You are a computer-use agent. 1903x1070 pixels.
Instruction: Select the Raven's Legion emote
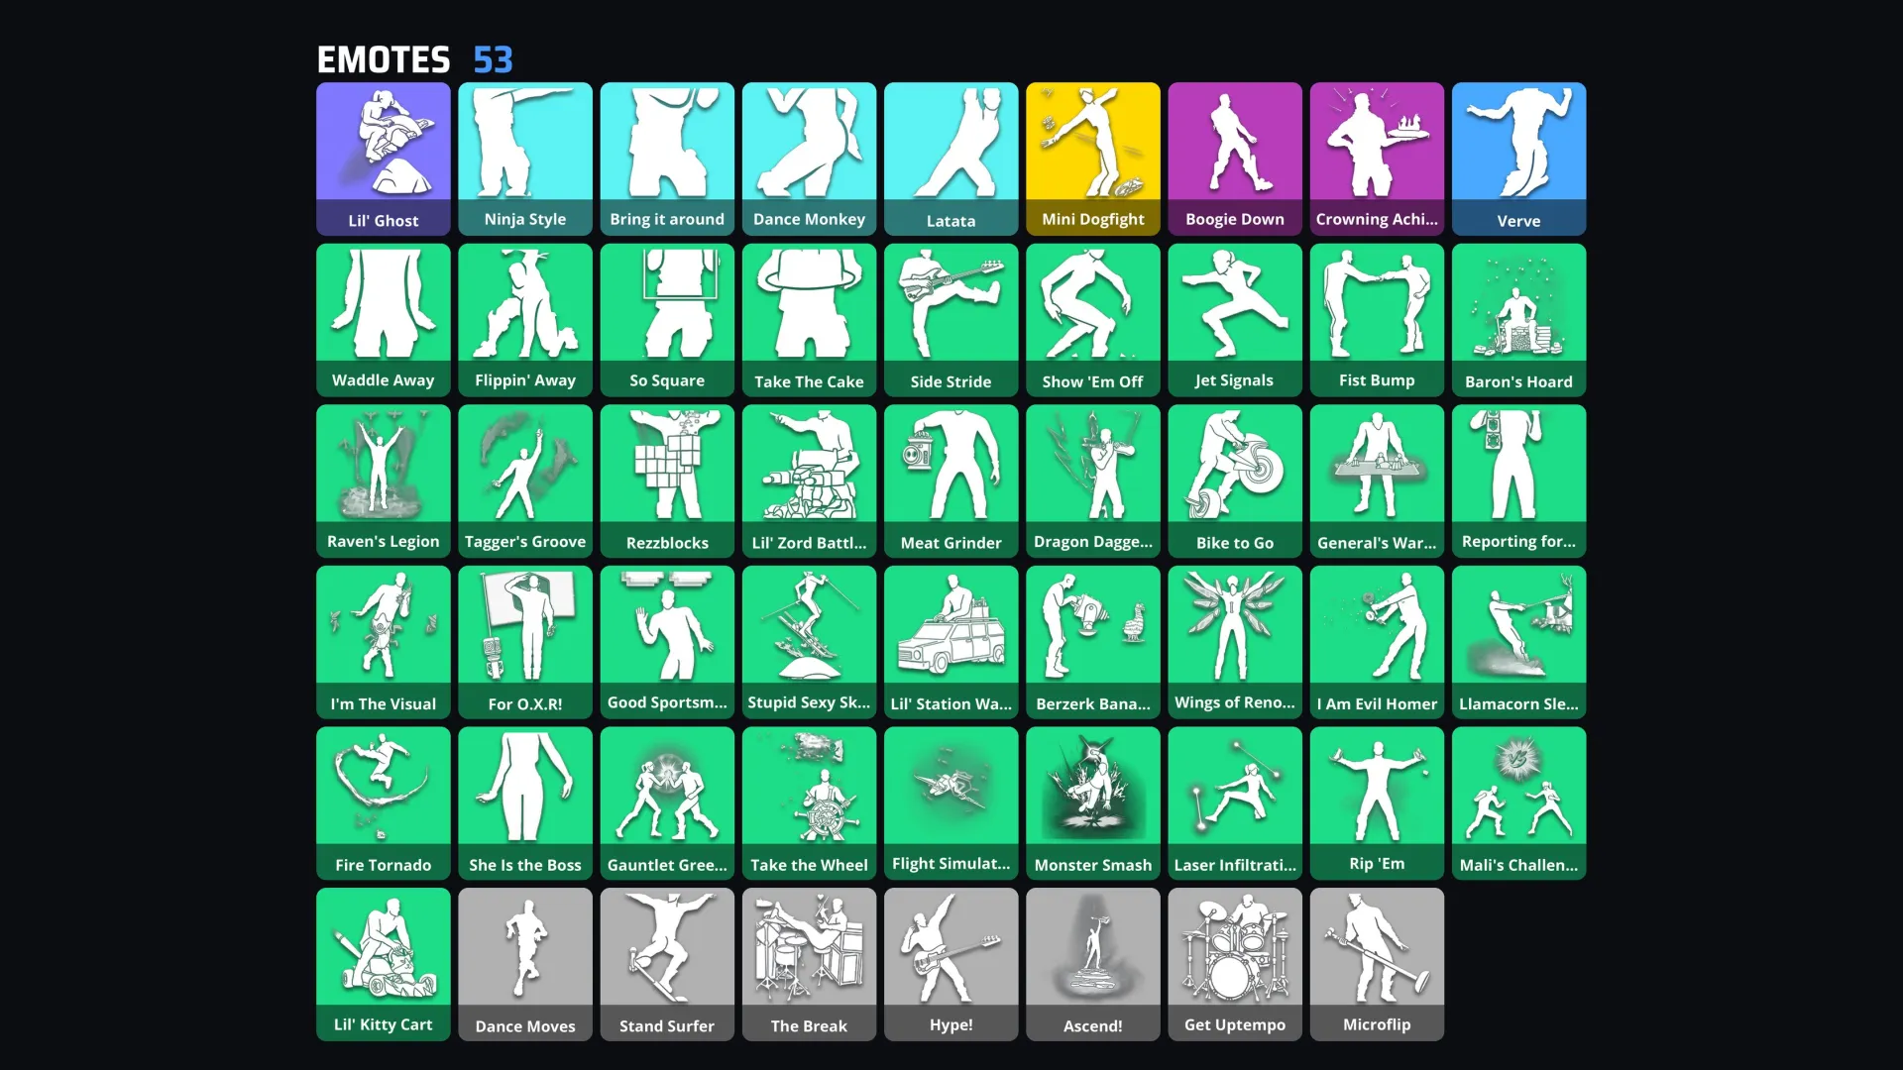384,481
